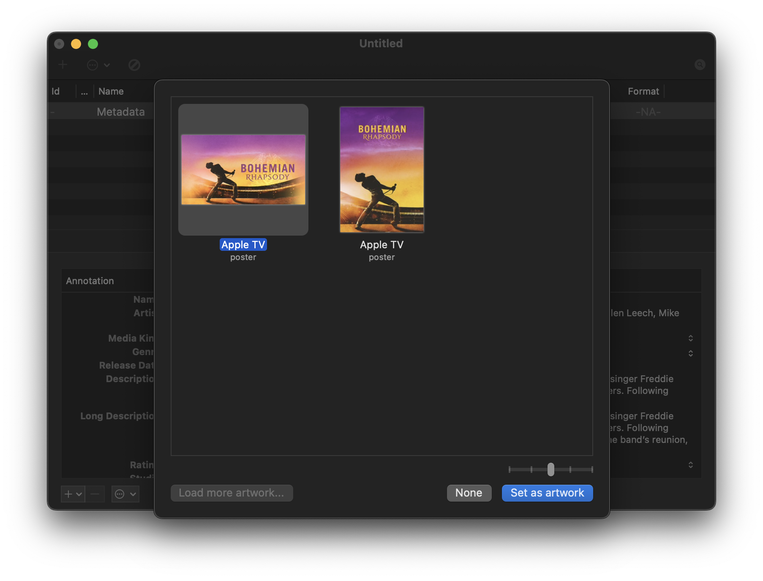This screenshot has height=581, width=763.
Task: Open the toolbar action ellipsis menu
Action: pos(98,65)
